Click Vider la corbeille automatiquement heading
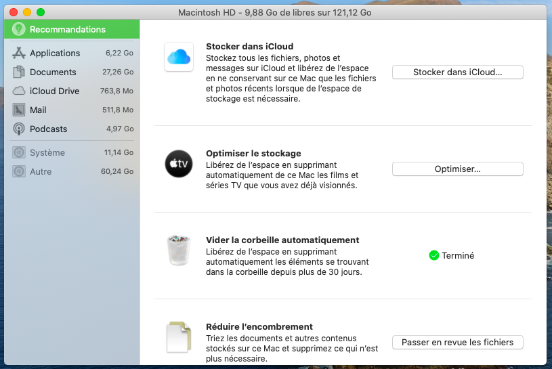The height and width of the screenshot is (369, 552). (x=282, y=240)
